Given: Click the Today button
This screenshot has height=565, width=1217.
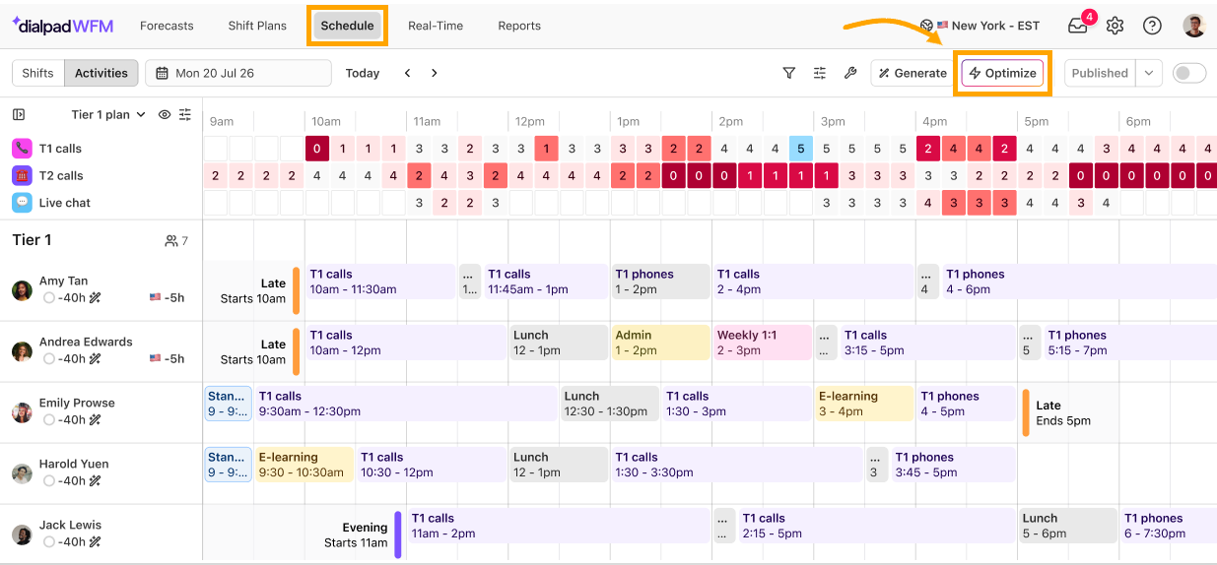Looking at the screenshot, I should pyautogui.click(x=363, y=73).
